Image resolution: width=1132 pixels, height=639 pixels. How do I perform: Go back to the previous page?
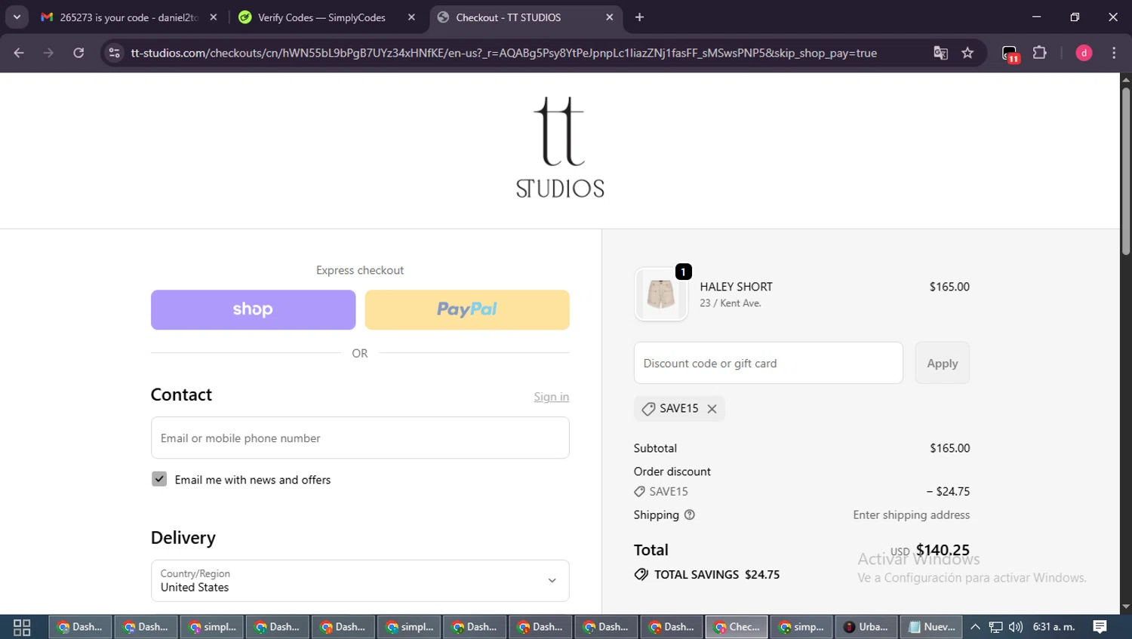[x=19, y=53]
